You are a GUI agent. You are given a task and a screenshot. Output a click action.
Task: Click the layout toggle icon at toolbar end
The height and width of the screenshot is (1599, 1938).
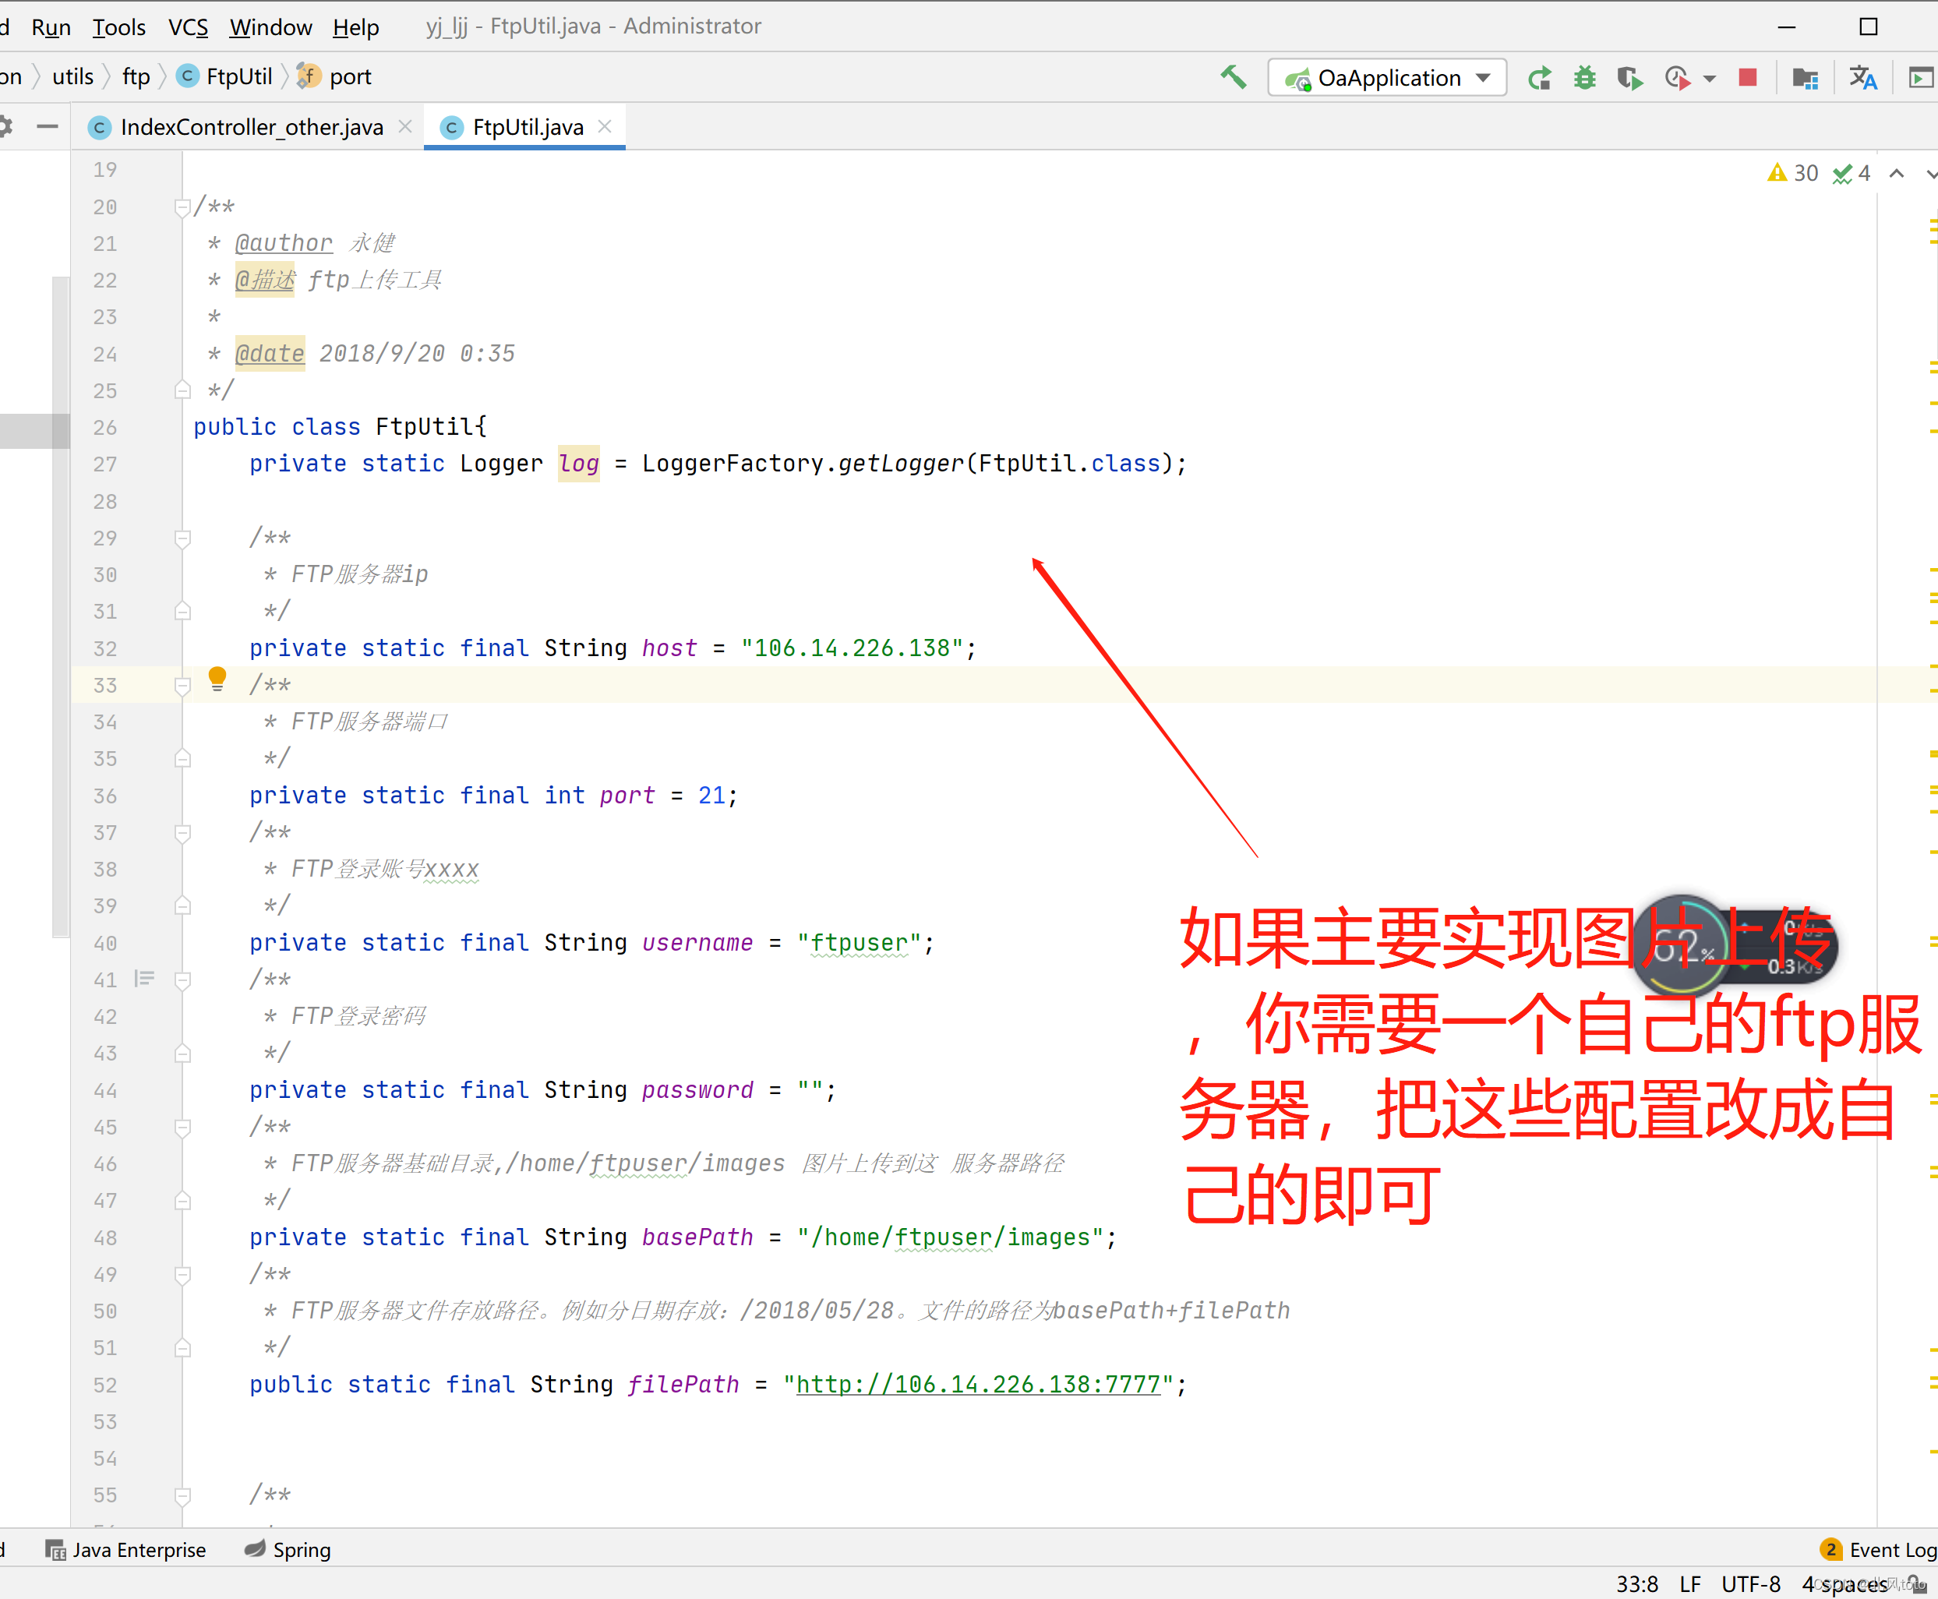click(1922, 78)
